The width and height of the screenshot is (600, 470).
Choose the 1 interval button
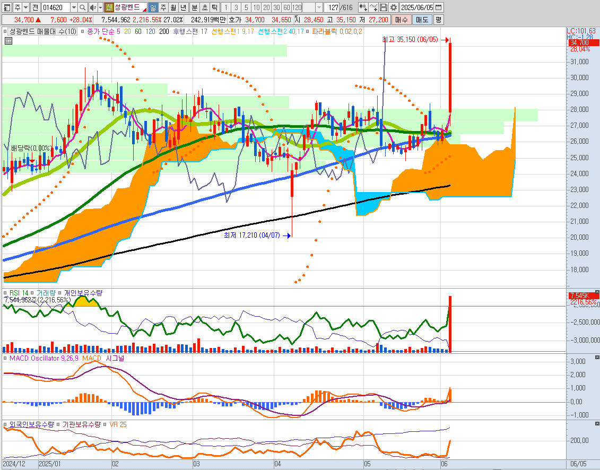pyautogui.click(x=226, y=7)
